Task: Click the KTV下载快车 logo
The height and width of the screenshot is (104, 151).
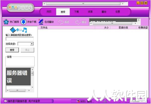Action: click(21, 8)
